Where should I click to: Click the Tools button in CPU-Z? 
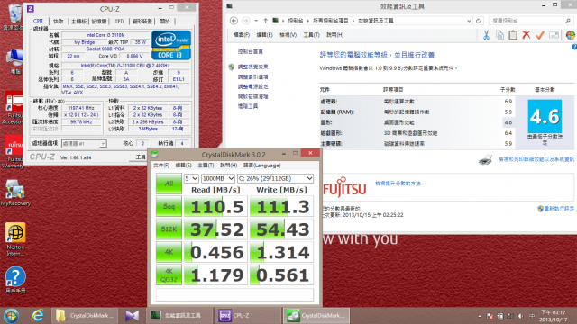coord(140,157)
